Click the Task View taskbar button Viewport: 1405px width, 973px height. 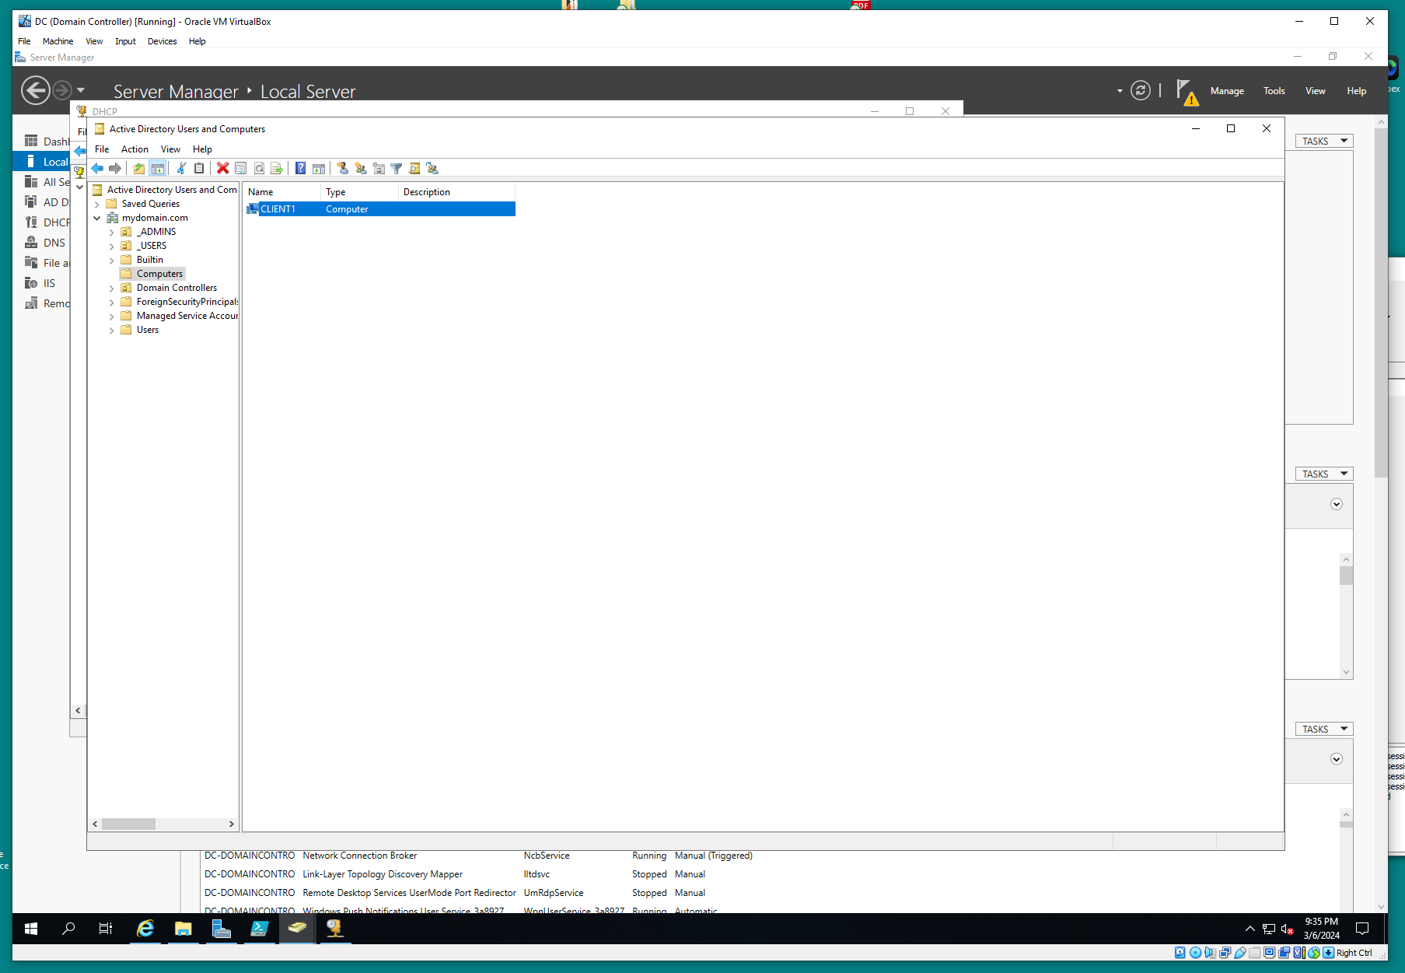click(x=106, y=928)
